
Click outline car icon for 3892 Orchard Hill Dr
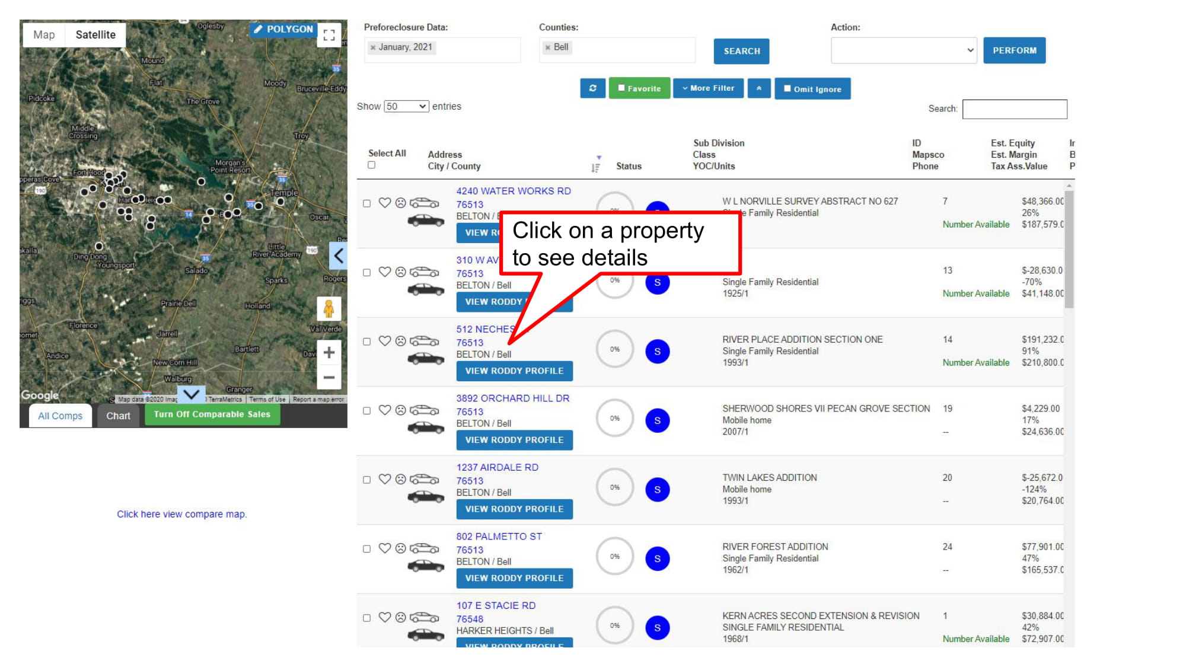(425, 410)
